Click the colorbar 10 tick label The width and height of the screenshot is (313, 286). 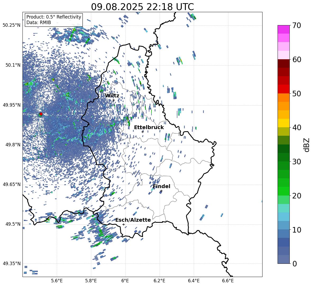[297, 230]
